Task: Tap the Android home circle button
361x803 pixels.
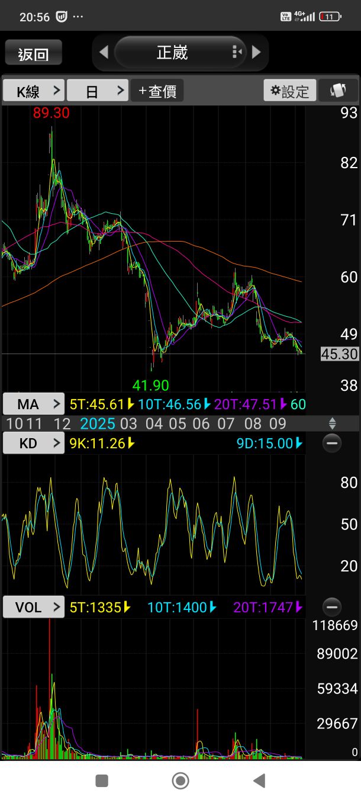Action: click(180, 780)
